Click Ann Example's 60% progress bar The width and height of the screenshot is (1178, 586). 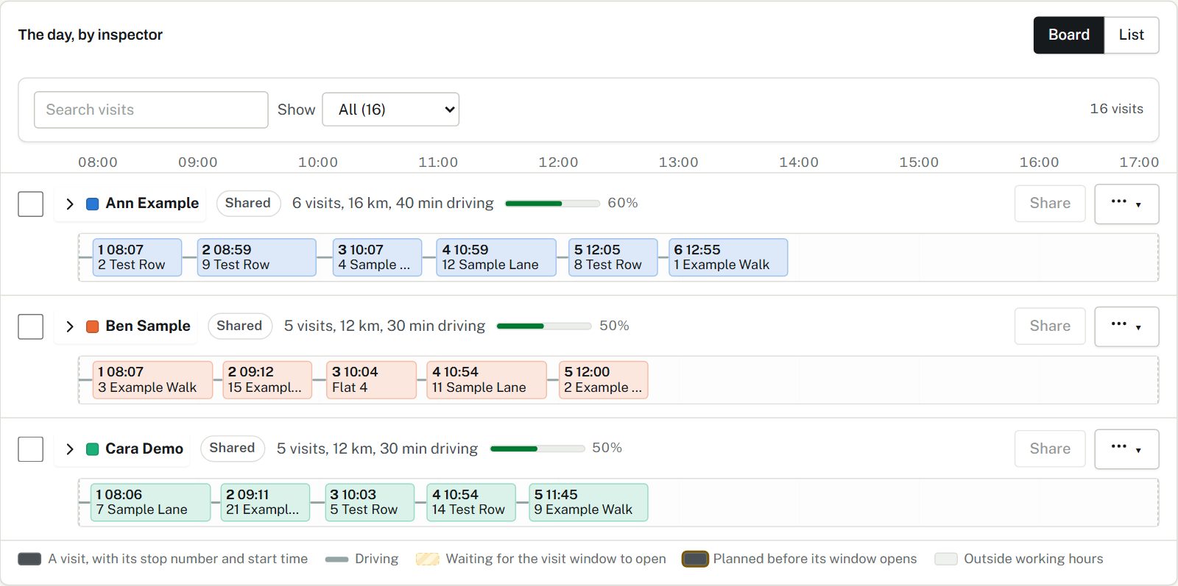click(552, 204)
